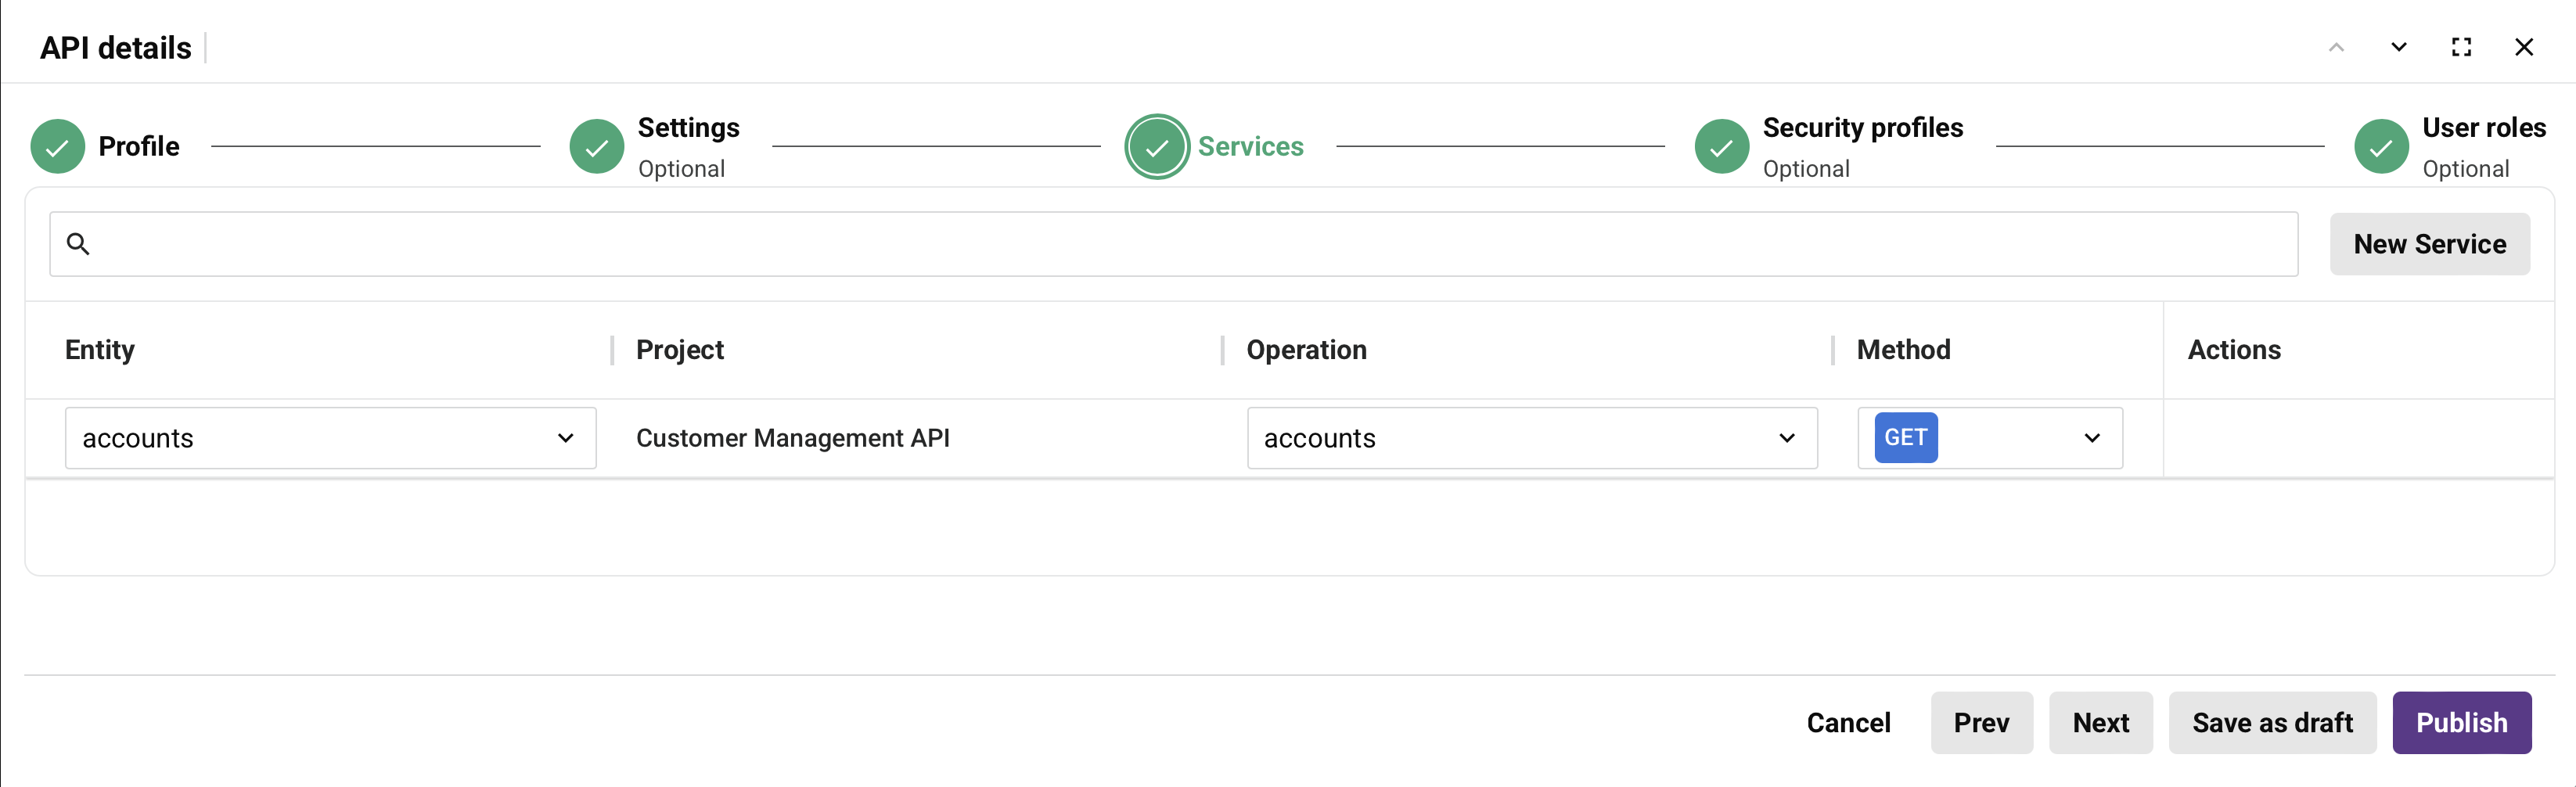Image resolution: width=2576 pixels, height=787 pixels.
Task: Click the chevron-down icon next to the collapse arrow
Action: [2398, 47]
